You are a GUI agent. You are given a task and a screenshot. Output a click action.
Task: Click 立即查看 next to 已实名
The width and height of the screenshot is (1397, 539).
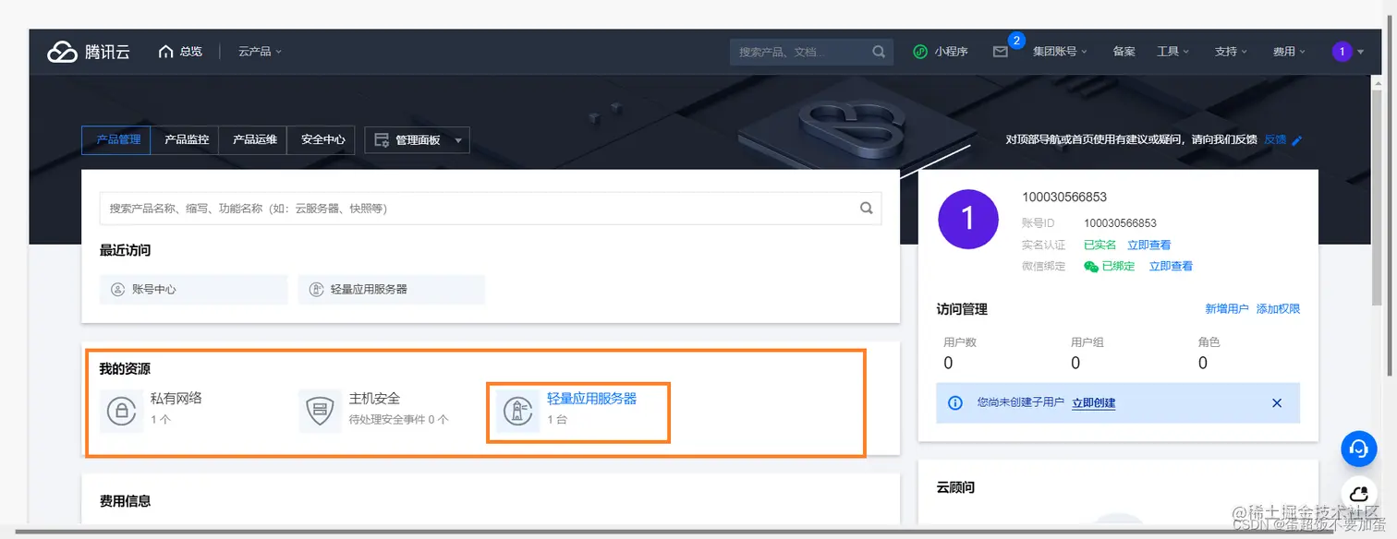(x=1149, y=245)
